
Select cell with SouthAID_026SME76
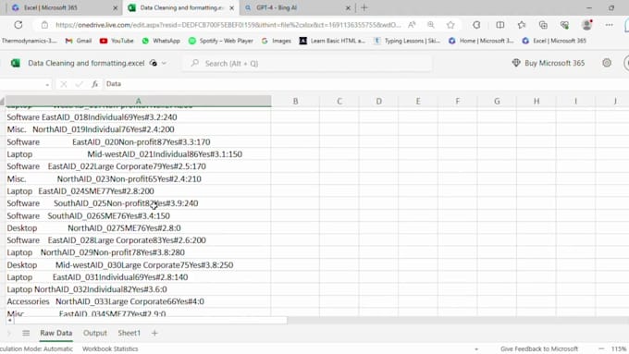click(139, 215)
